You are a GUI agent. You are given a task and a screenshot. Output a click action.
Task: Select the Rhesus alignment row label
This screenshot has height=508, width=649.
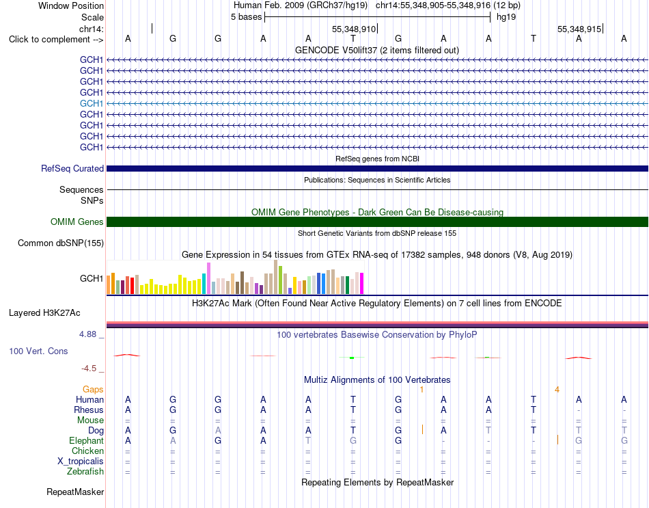(x=89, y=410)
